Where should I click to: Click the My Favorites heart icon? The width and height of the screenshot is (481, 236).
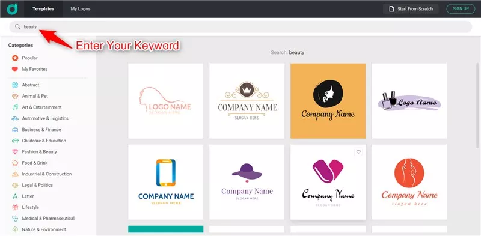pos(15,69)
